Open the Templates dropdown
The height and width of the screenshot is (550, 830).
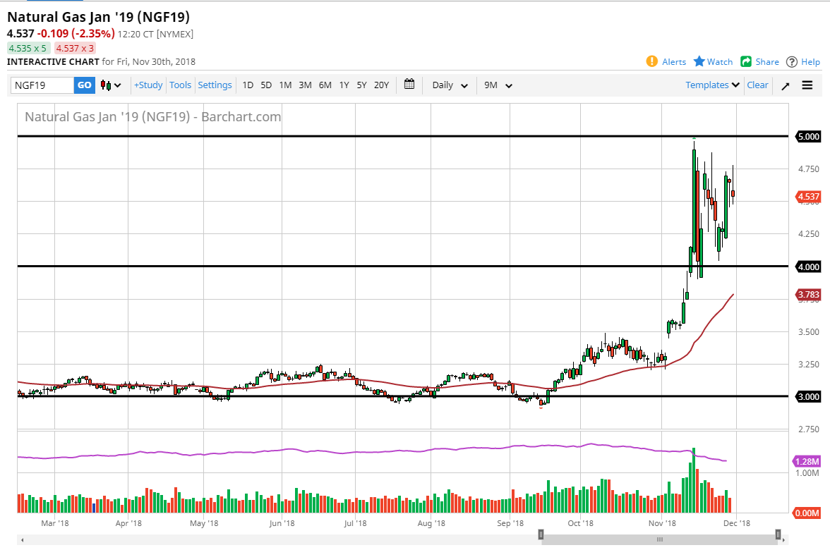[x=712, y=85]
